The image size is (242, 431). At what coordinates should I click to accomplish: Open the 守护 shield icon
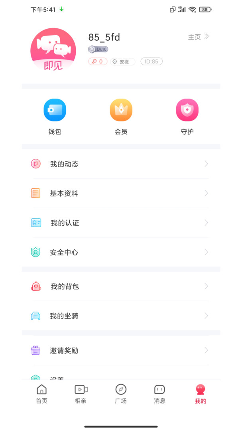pos(187,110)
